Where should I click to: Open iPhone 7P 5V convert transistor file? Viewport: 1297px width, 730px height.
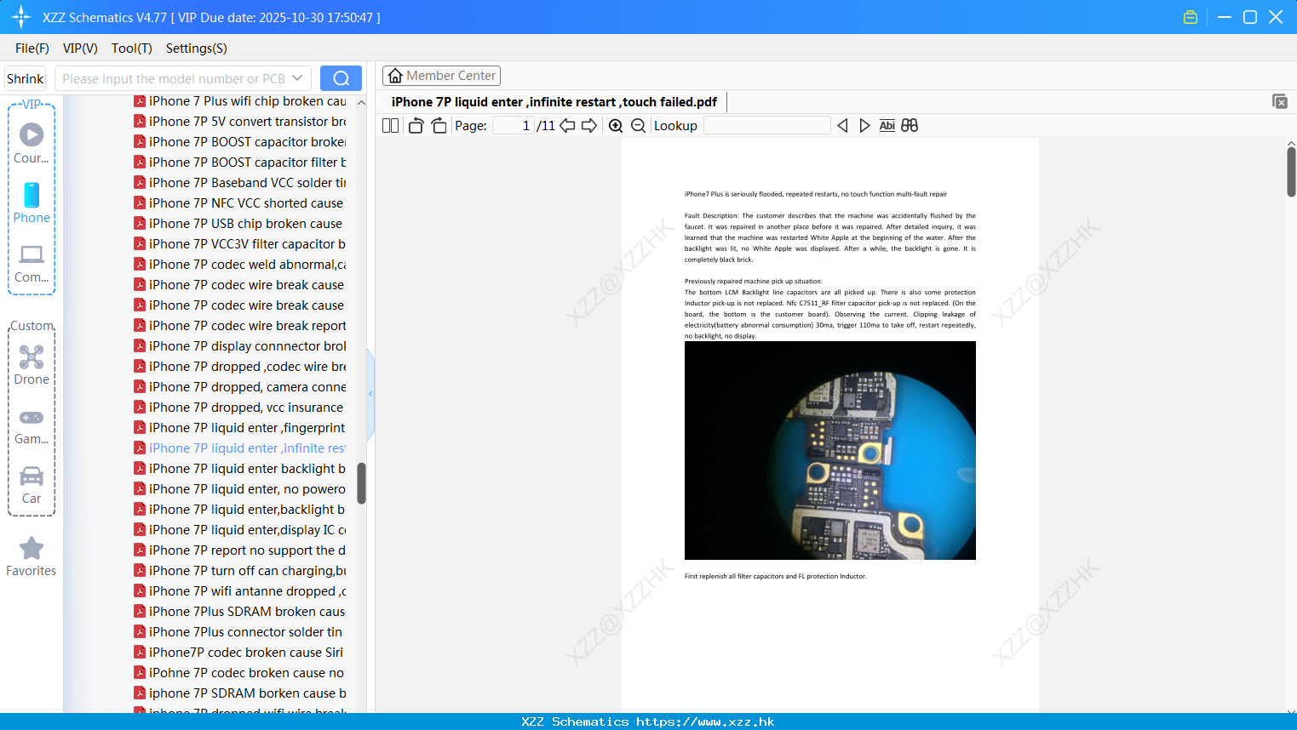click(240, 122)
